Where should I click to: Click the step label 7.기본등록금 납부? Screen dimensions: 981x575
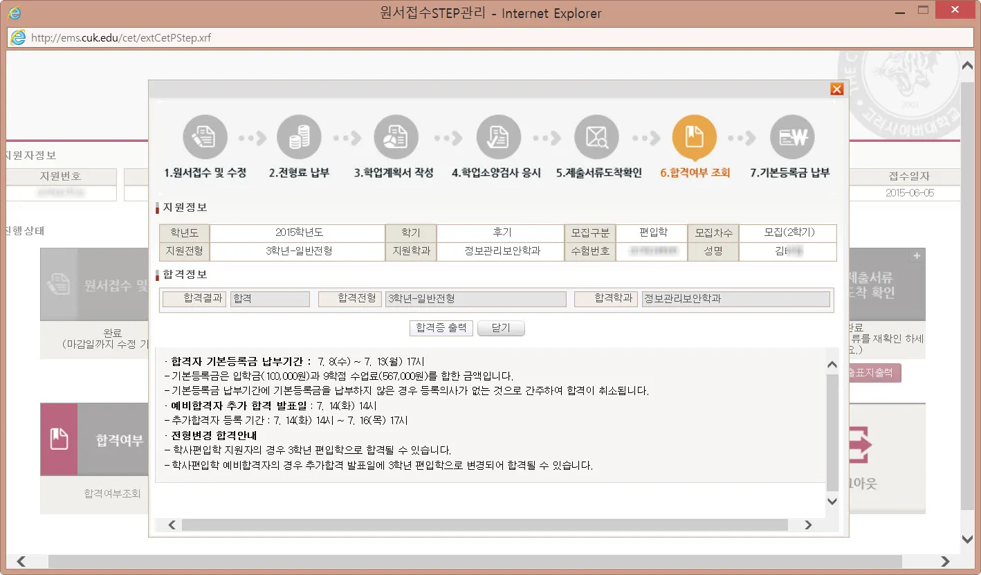tap(789, 173)
